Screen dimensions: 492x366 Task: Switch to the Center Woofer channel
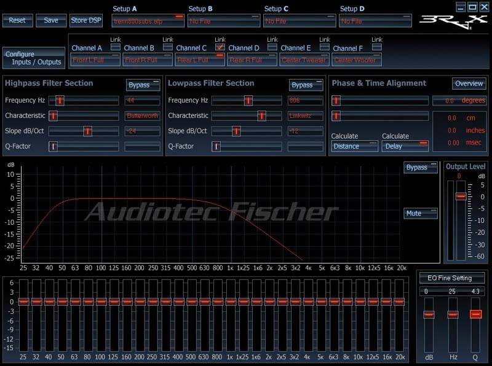(357, 60)
